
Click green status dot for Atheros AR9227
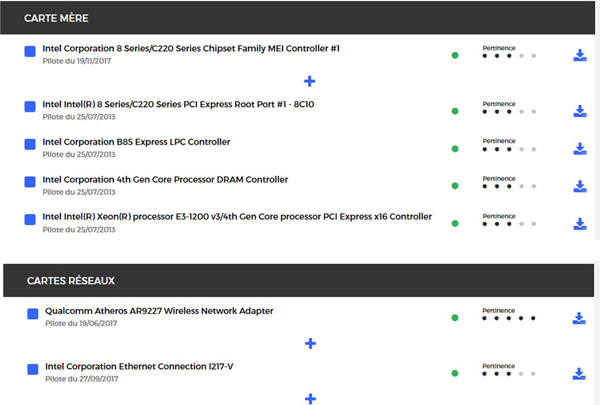coord(455,318)
